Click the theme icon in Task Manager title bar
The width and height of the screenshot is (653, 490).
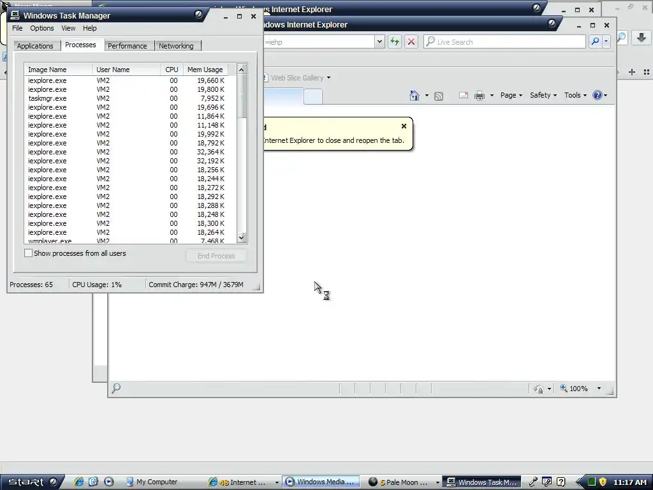[199, 15]
